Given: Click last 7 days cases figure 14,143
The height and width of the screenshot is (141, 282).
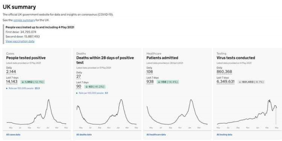Looking at the screenshot, I should [12, 82].
